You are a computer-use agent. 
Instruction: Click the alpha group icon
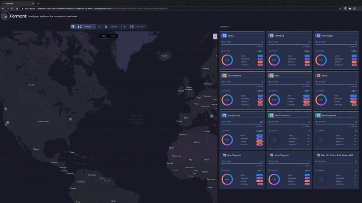pos(318,75)
